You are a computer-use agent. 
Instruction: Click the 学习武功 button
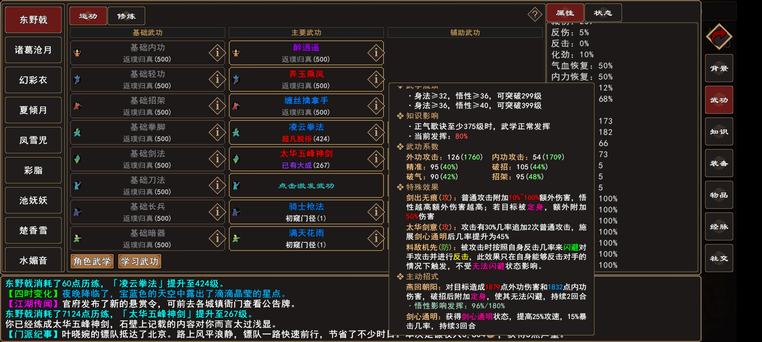(140, 261)
